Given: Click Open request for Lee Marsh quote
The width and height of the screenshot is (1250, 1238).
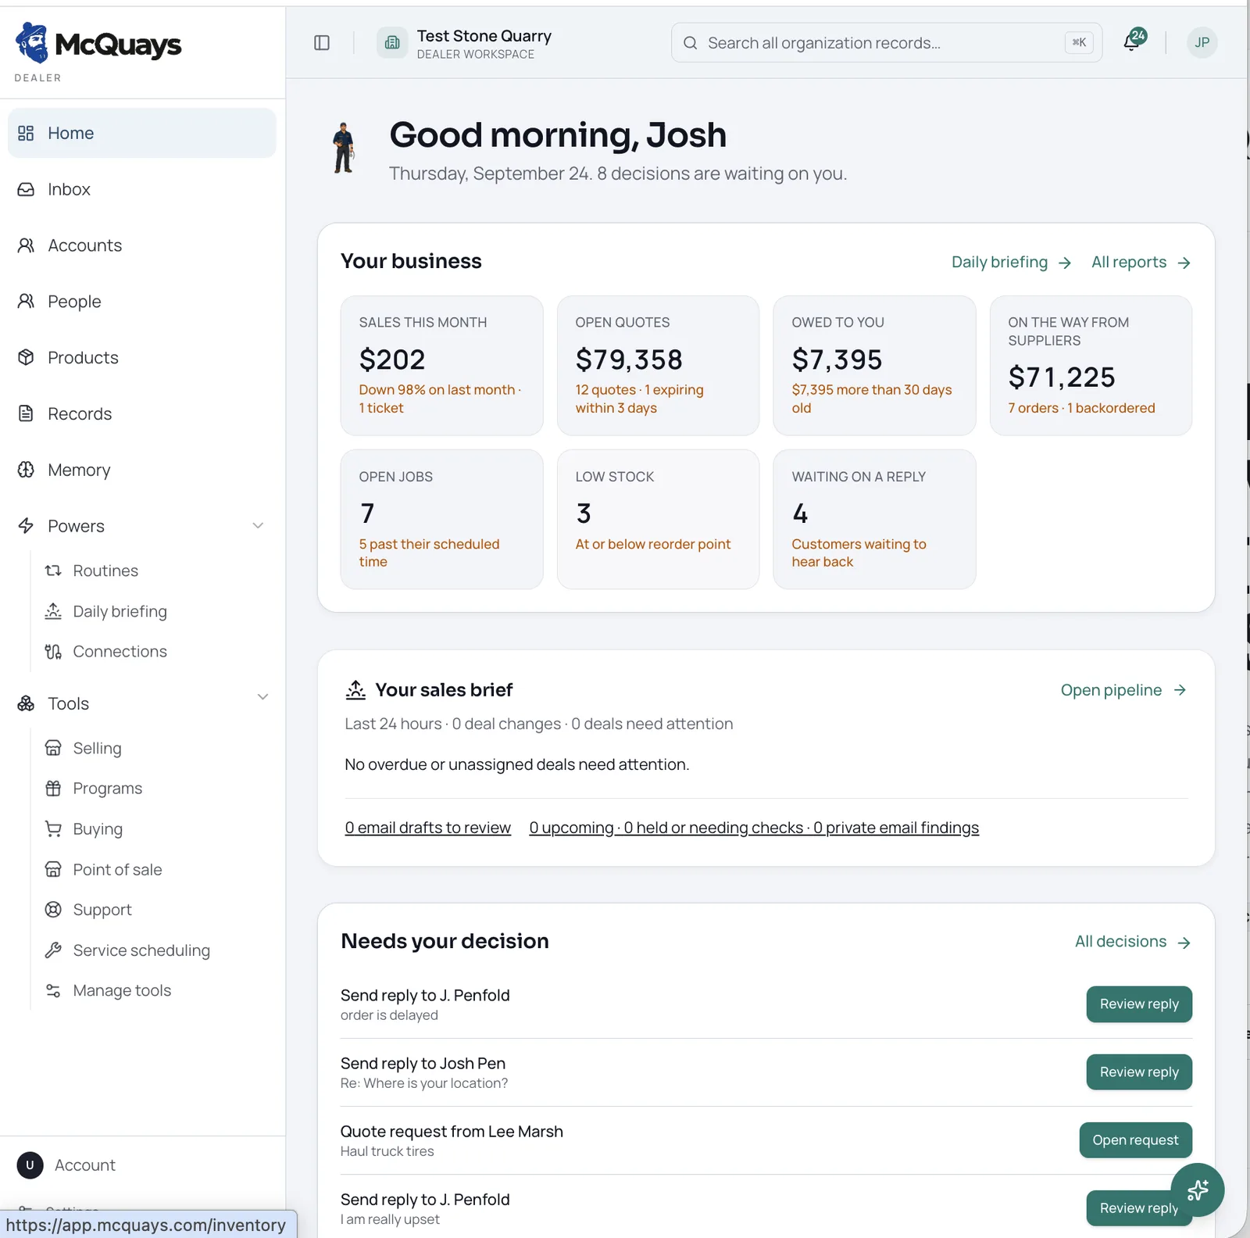Looking at the screenshot, I should [x=1135, y=1140].
